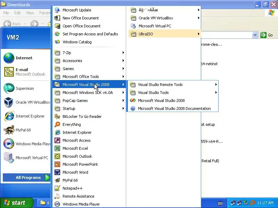Expand the Accessories folder
278x208 pixels.
pos(89,60)
